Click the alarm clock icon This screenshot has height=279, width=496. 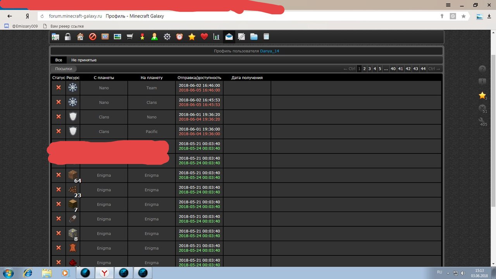pyautogui.click(x=179, y=37)
